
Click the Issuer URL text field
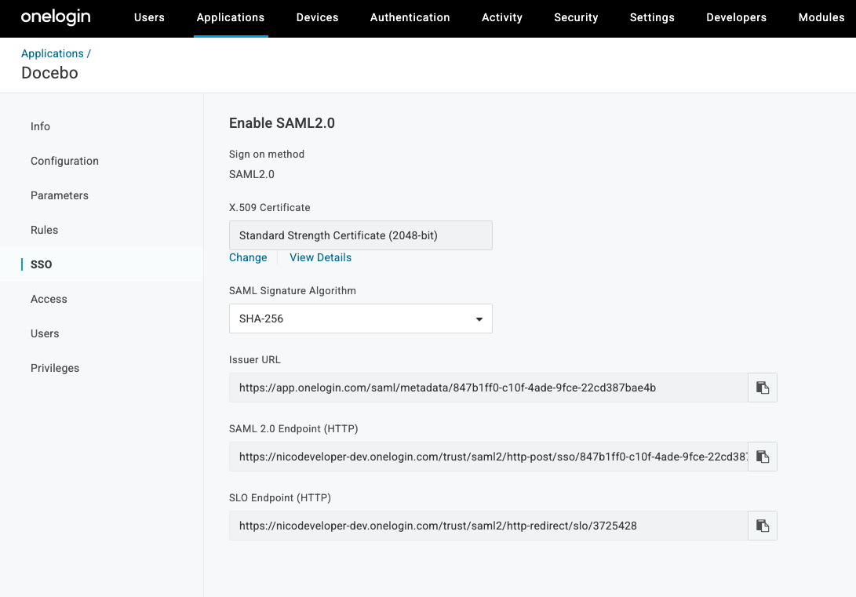(486, 388)
